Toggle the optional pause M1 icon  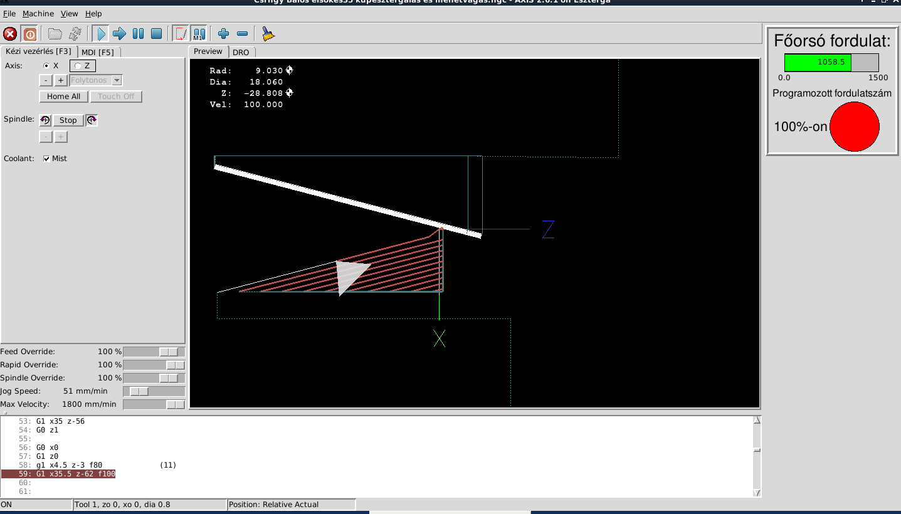pyautogui.click(x=199, y=34)
